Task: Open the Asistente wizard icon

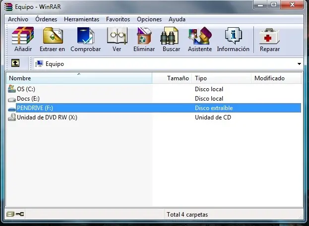Action: (200, 36)
